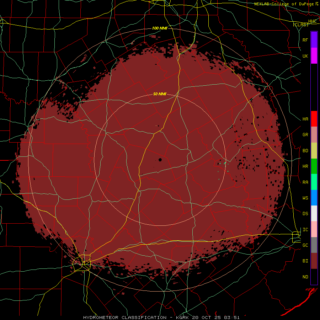Select the BI dark red legend swatch
This screenshot has width=320, height=320.
[x=314, y=261]
